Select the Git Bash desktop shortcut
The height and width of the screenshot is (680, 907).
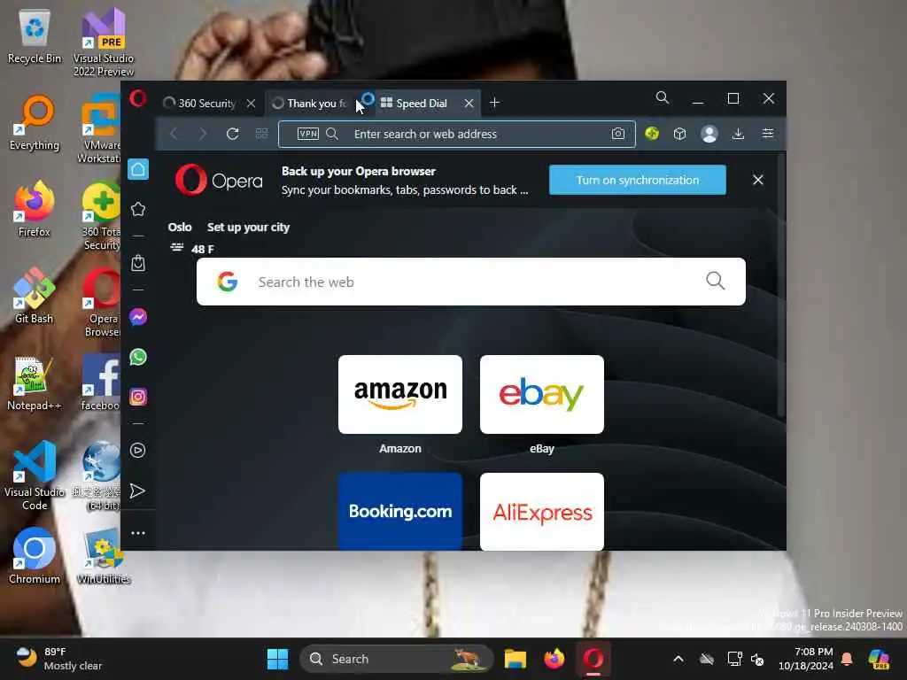pos(35,296)
